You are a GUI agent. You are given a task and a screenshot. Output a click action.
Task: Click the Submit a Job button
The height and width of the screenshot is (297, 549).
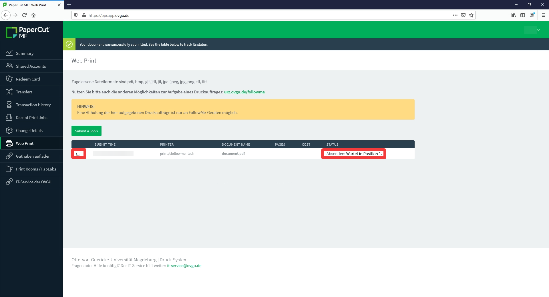86,131
